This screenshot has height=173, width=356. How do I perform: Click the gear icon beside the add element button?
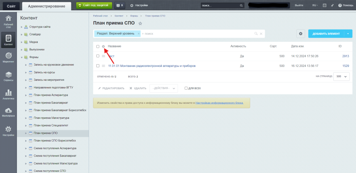301,33
